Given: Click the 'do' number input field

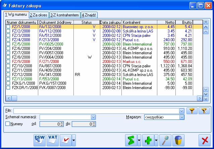Looking at the screenshot, I should tap(82, 124).
